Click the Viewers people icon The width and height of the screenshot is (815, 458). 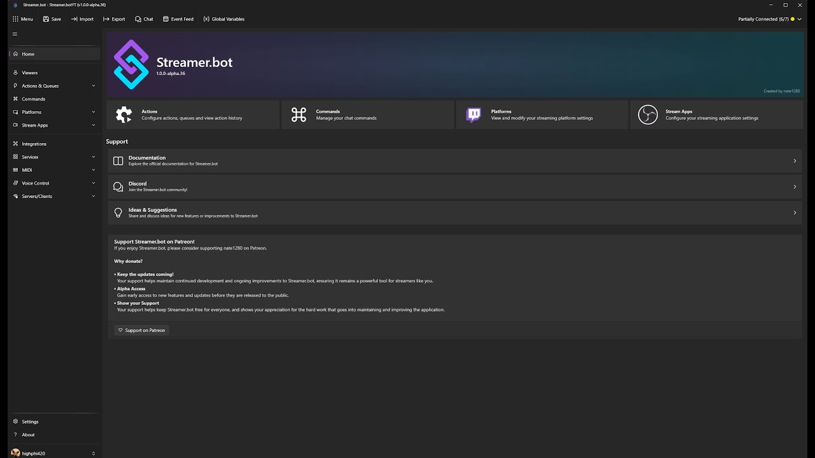[15, 73]
